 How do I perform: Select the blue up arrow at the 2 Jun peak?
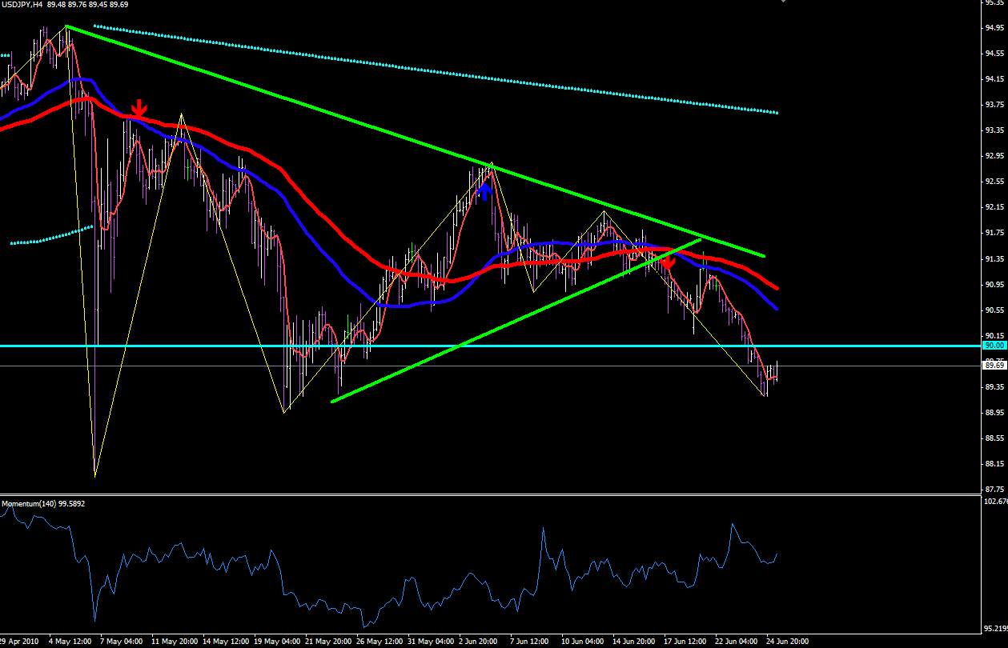click(484, 190)
